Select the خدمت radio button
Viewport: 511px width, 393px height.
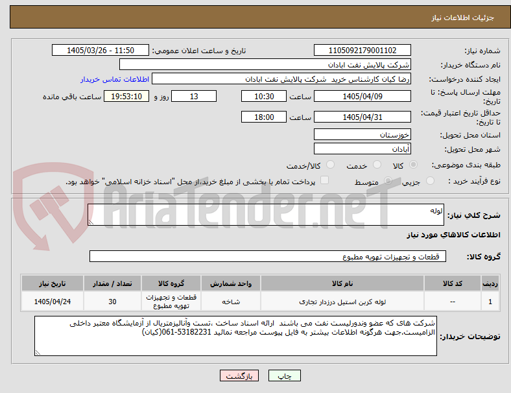point(377,165)
